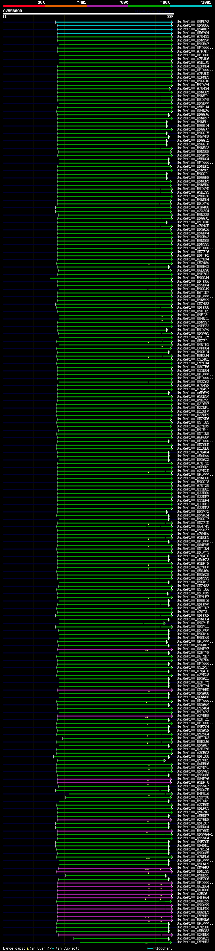Select hit label UniRef100_B6T5D7
This screenshot has width=215, height=951.
point(193,656)
